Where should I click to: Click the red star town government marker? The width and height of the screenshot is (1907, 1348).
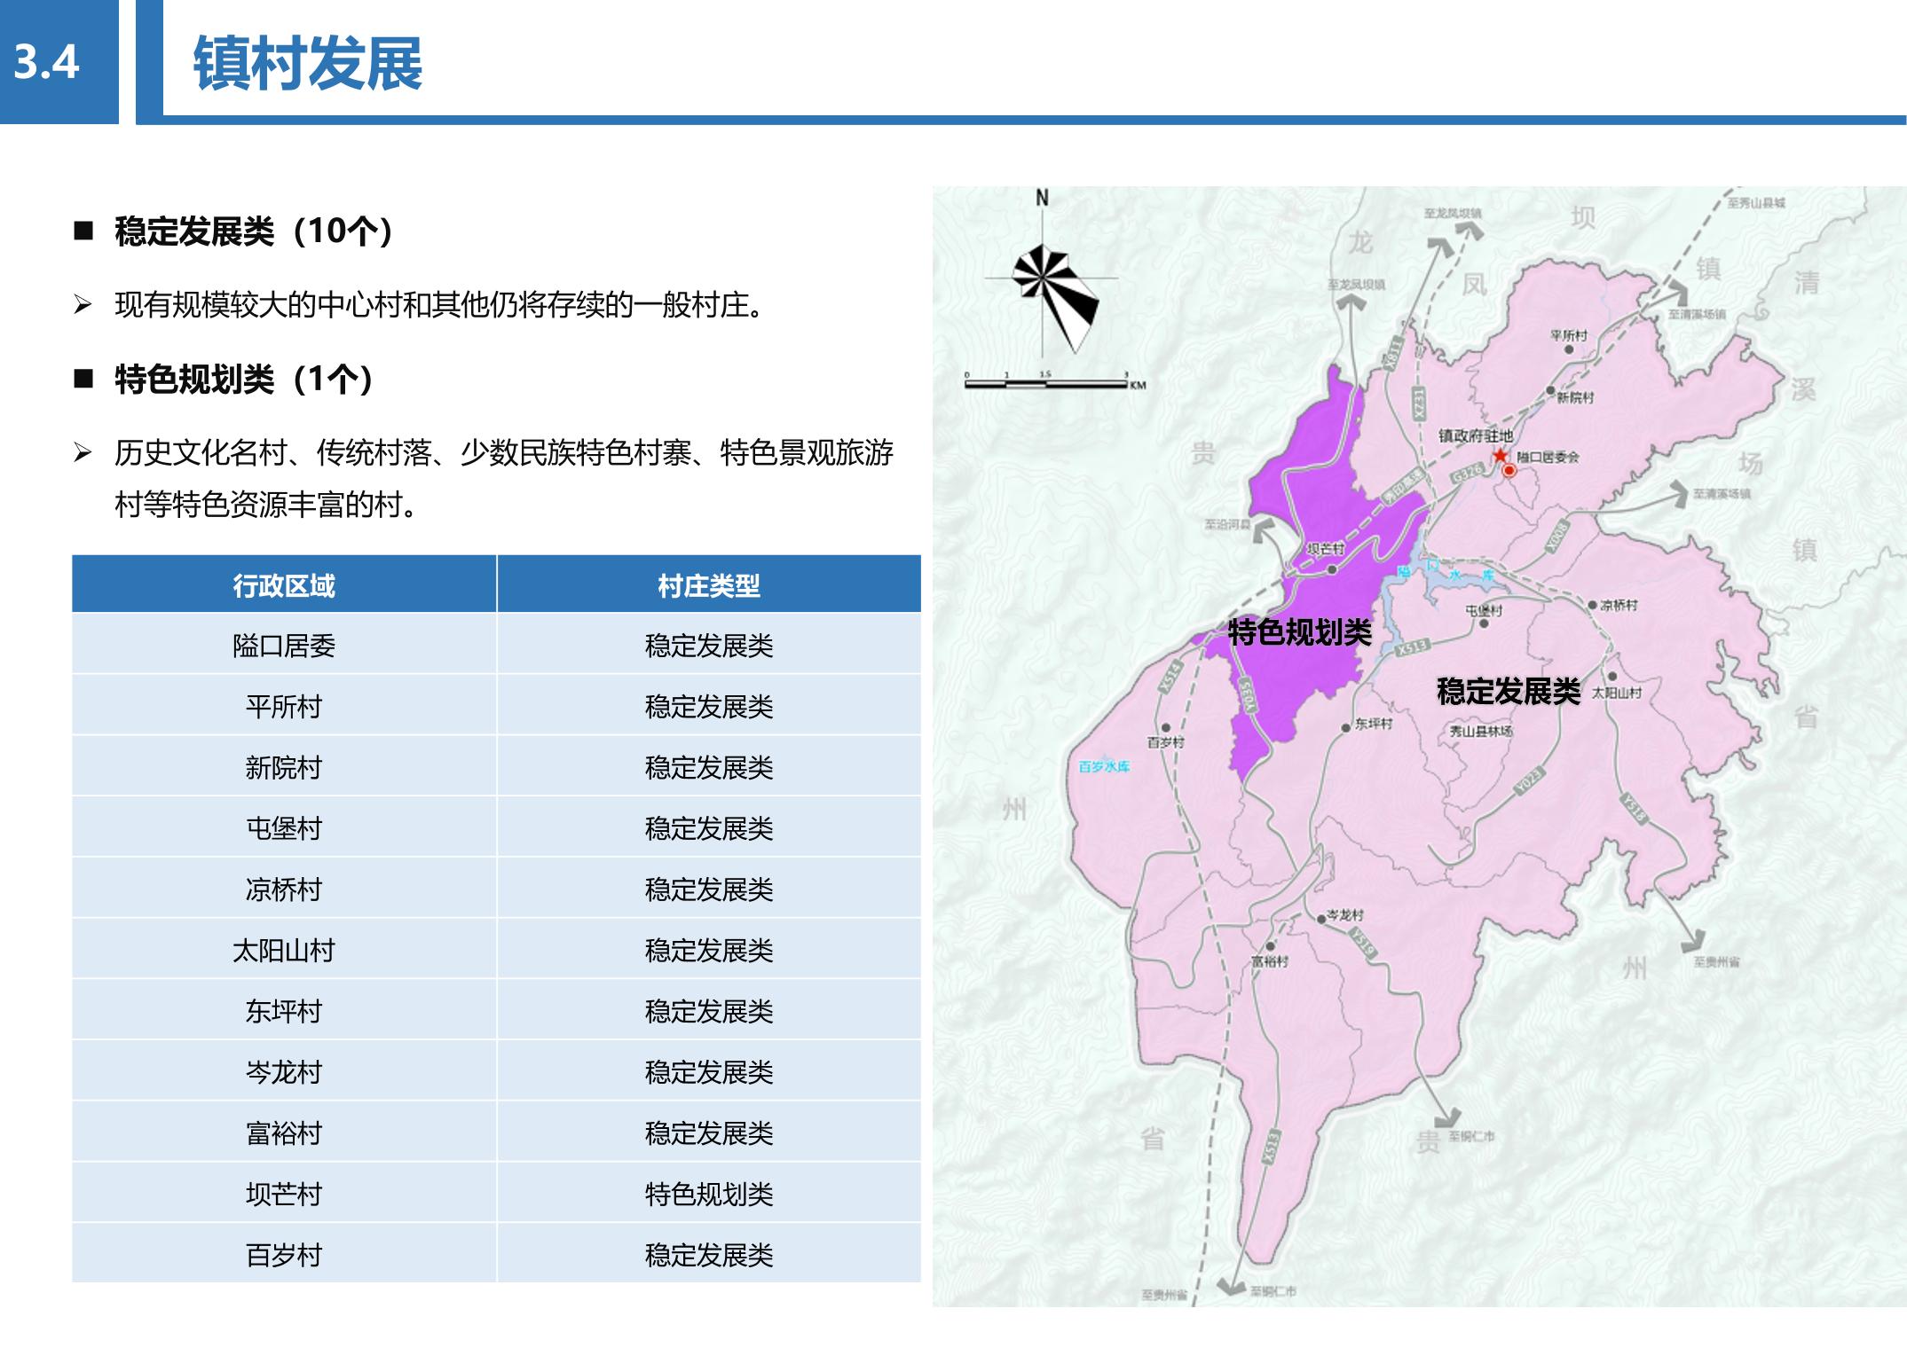pyautogui.click(x=1500, y=455)
